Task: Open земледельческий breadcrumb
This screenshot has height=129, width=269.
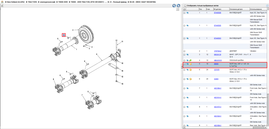Action: click(48, 2)
